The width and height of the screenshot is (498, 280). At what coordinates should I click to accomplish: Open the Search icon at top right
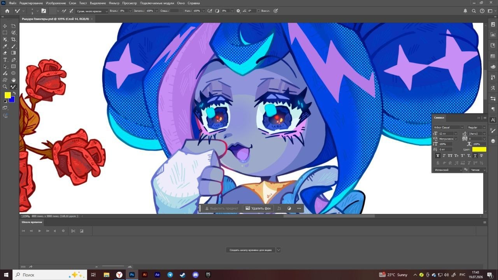[x=474, y=11]
